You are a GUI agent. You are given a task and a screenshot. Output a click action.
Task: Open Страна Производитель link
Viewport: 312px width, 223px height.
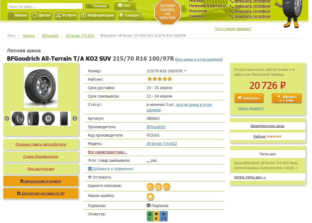click(x=41, y=156)
